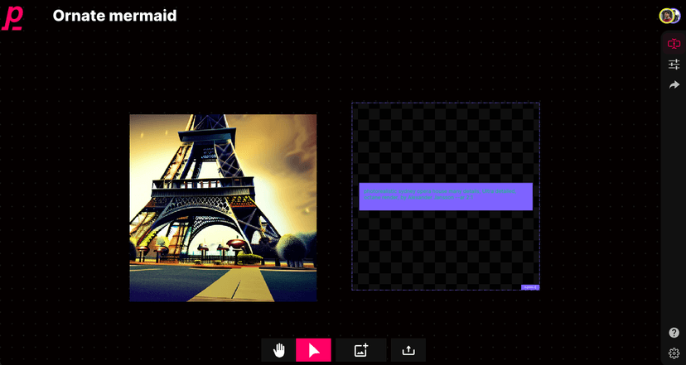Image resolution: width=686 pixels, height=365 pixels.
Task: Click the share arrow icon
Action: pos(674,85)
